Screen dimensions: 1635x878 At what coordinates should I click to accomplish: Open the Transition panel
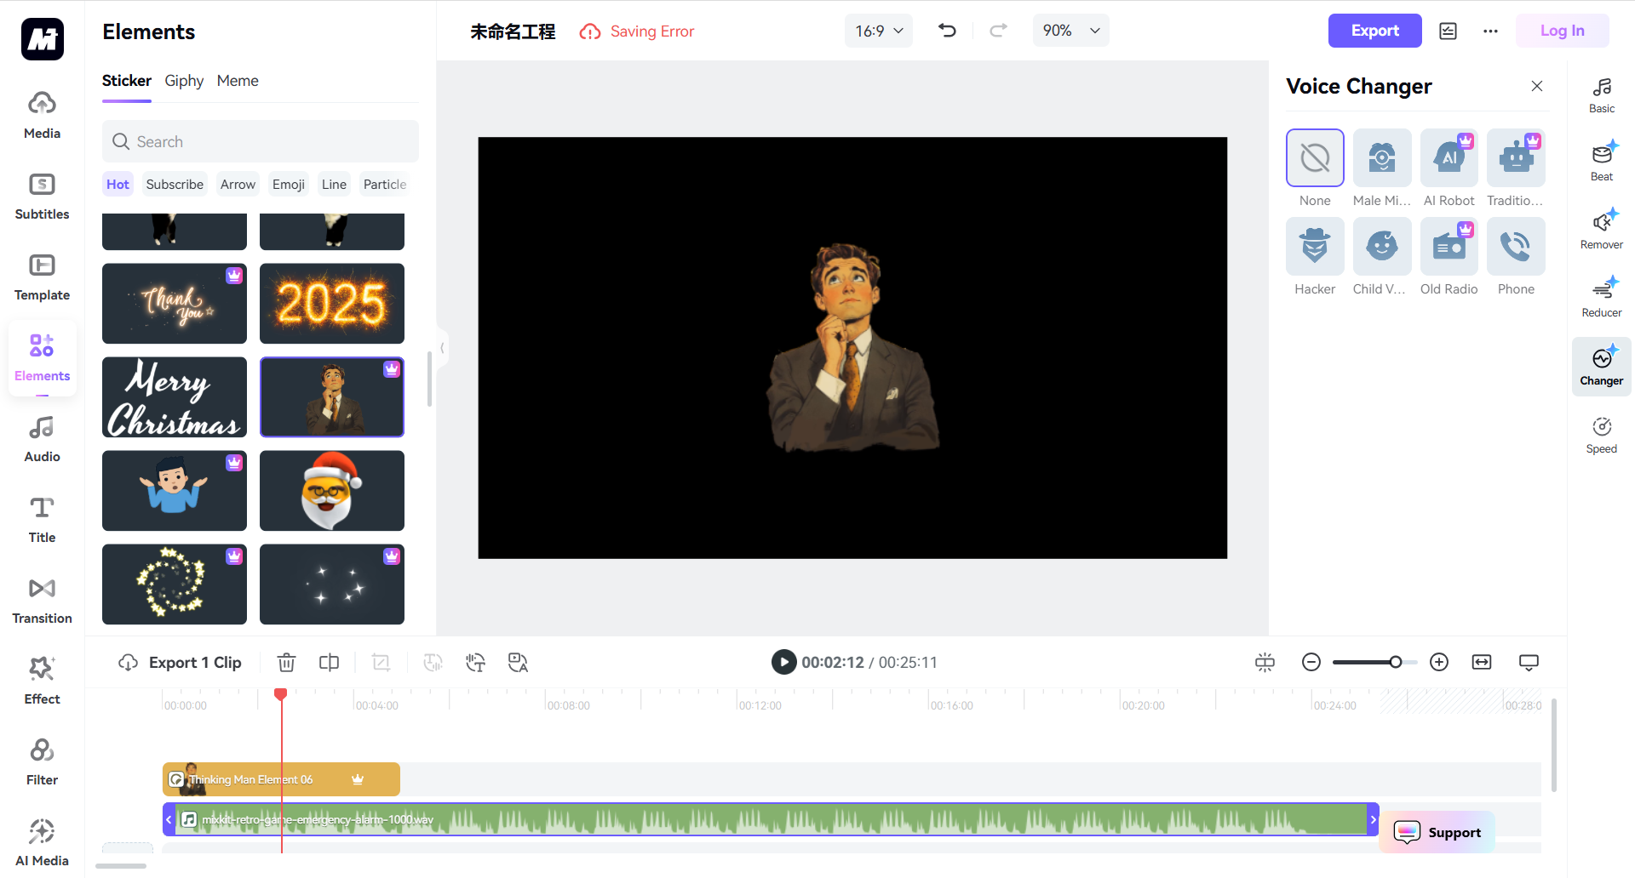click(x=41, y=598)
